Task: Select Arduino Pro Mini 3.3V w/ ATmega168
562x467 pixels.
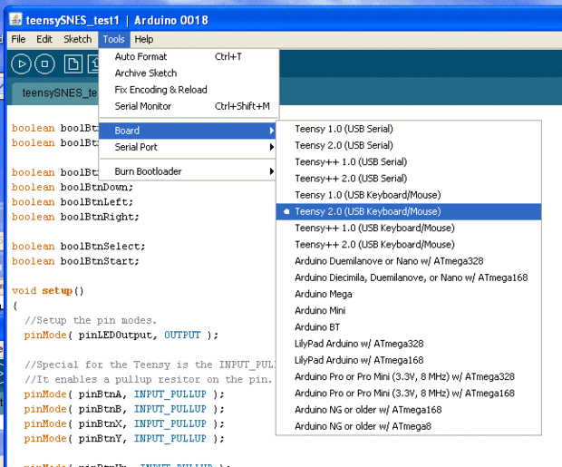Action: [409, 394]
